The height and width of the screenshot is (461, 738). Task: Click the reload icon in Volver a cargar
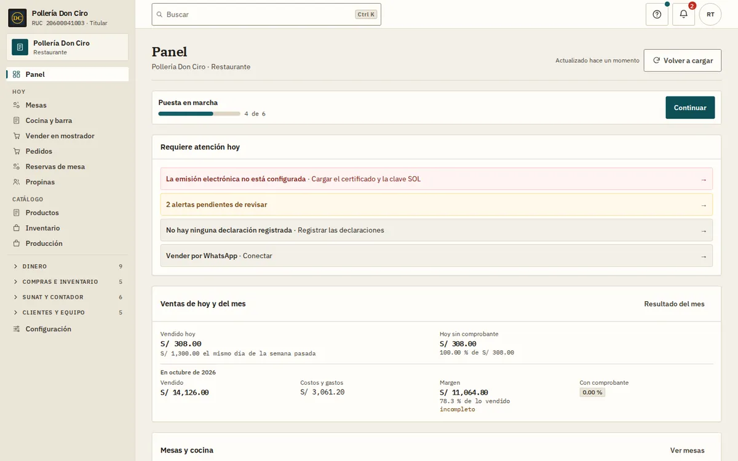click(x=656, y=60)
